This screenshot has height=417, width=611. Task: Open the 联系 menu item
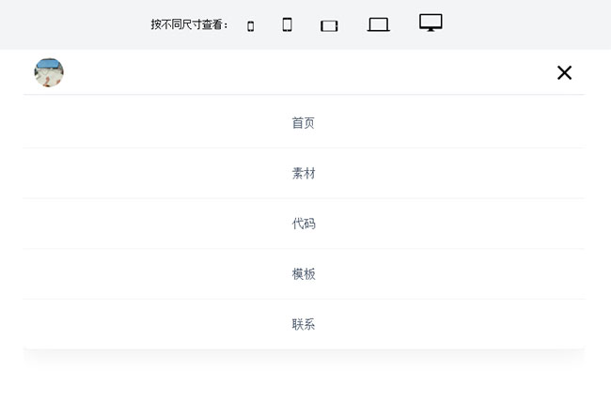pos(303,324)
